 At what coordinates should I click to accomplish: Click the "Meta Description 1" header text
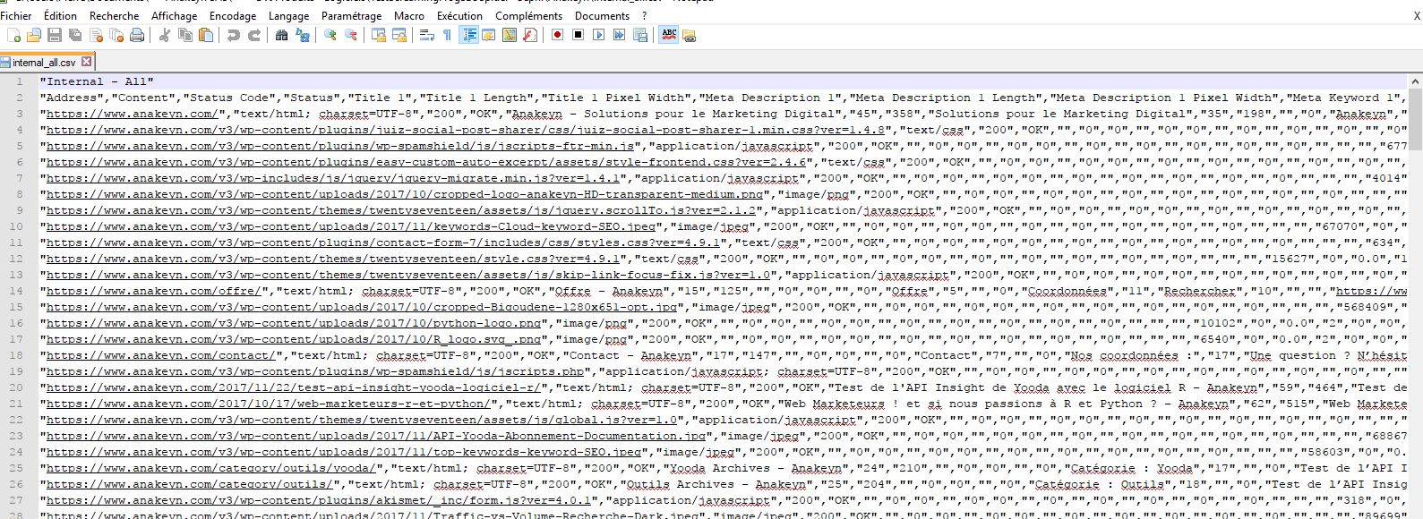pos(770,98)
